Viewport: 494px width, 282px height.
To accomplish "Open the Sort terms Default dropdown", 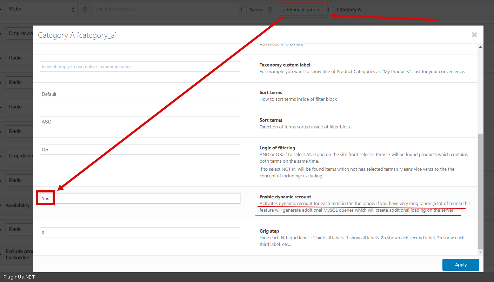I will point(140,94).
